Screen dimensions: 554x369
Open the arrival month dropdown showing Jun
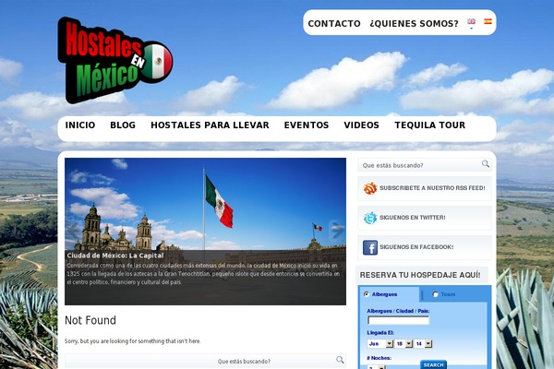click(380, 343)
